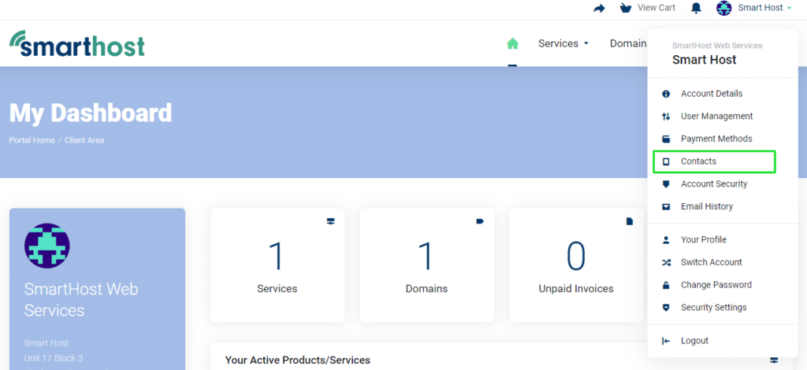Image resolution: width=807 pixels, height=370 pixels.
Task: Click the Portal Home breadcrumb link
Action: pos(32,140)
